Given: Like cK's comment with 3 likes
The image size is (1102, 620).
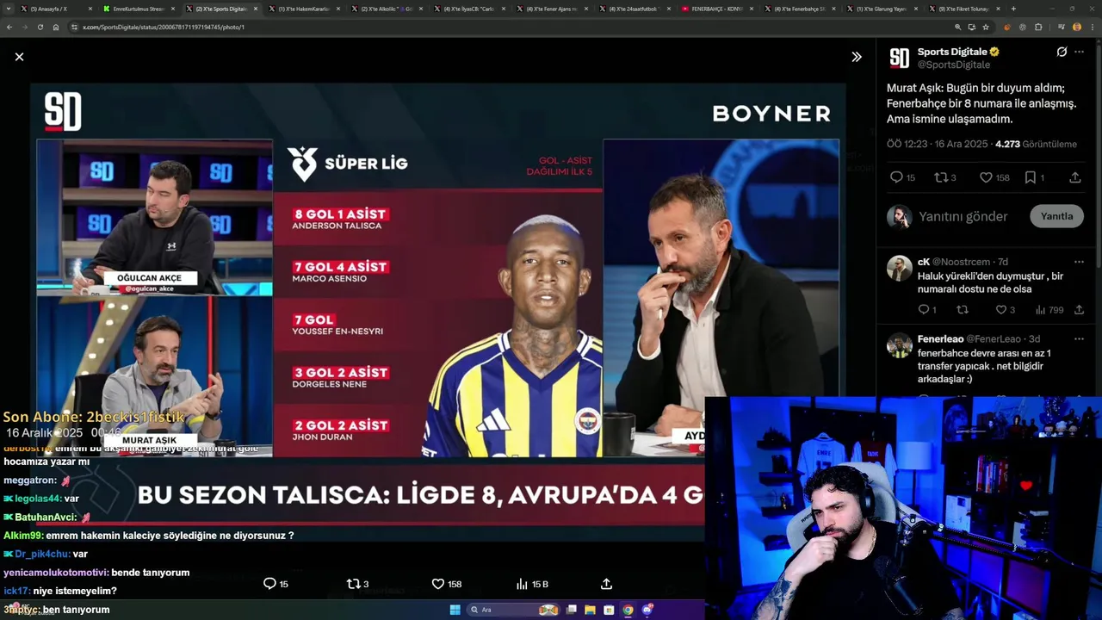Looking at the screenshot, I should coord(1005,309).
